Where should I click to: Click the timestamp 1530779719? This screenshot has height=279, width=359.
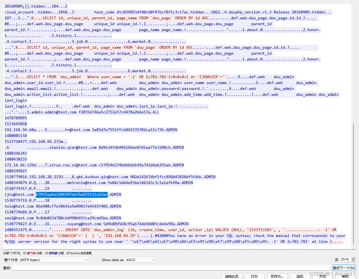point(16,200)
